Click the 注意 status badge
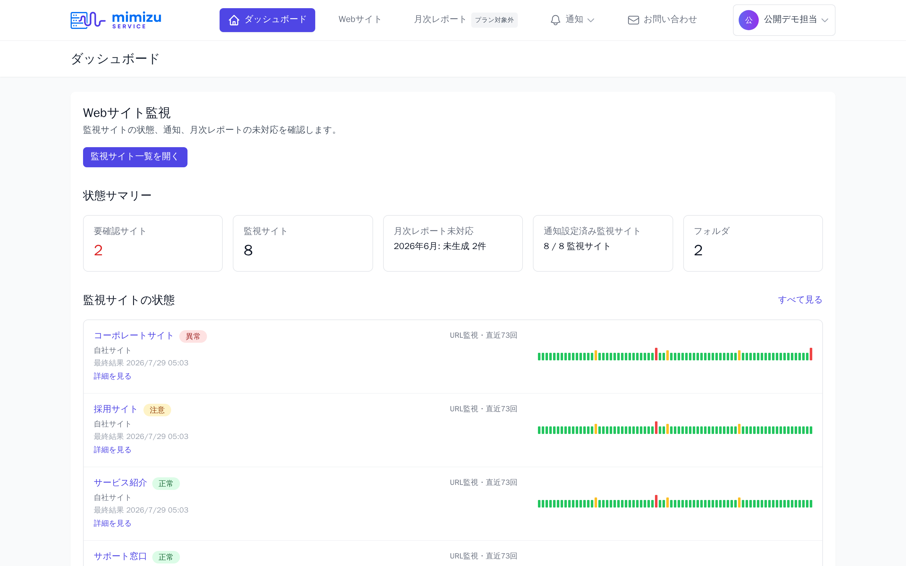 (x=157, y=410)
